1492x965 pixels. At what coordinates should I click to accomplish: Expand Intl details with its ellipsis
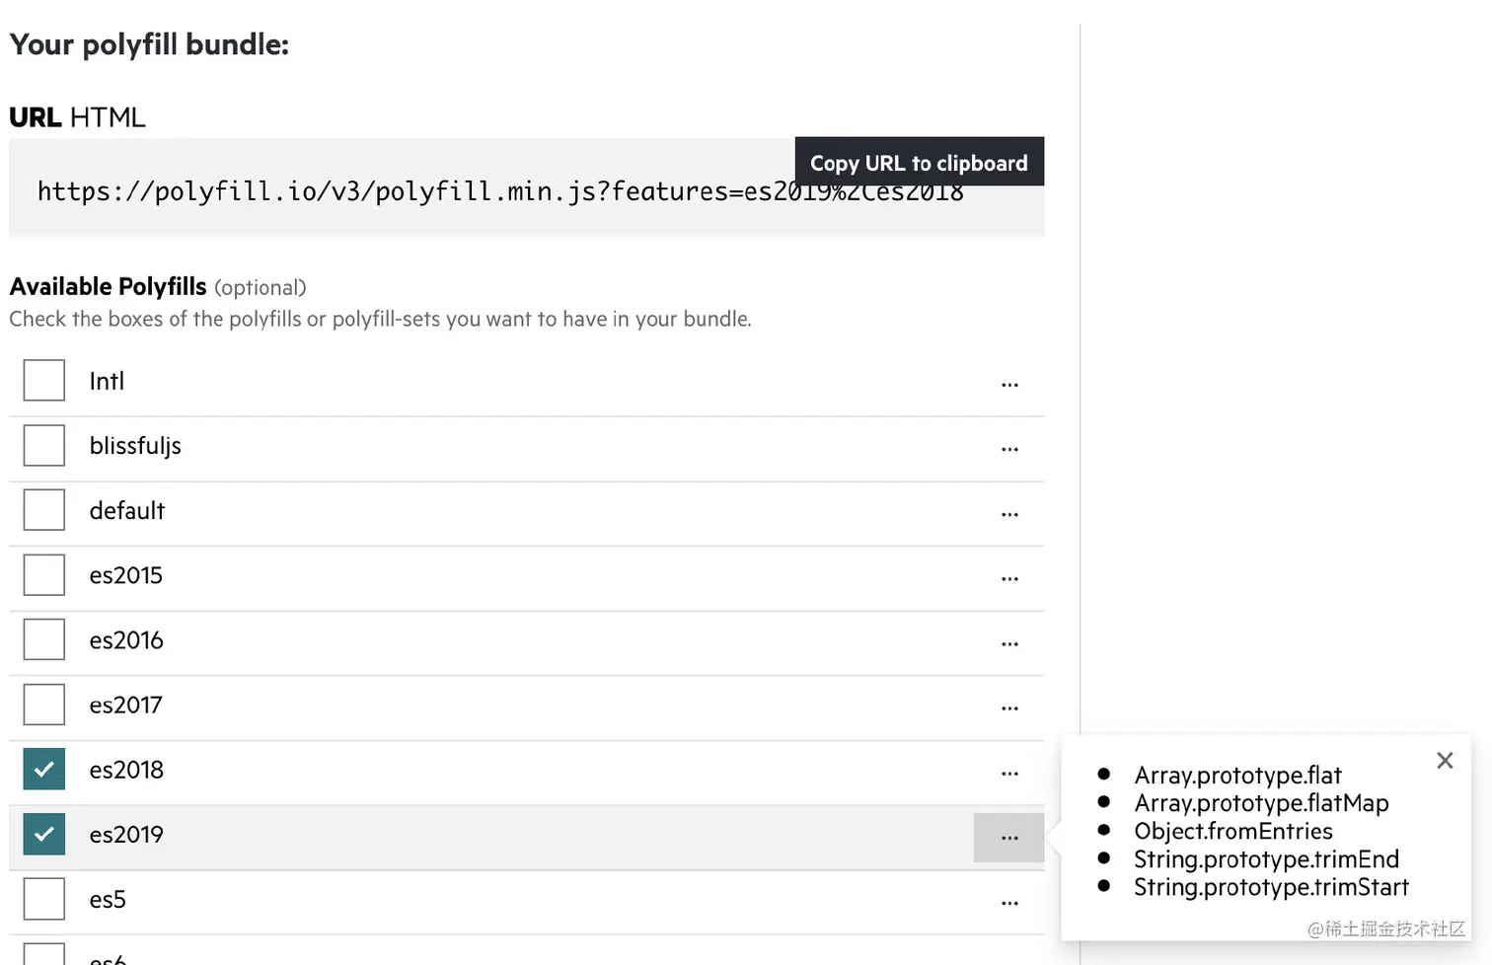[x=1009, y=385]
